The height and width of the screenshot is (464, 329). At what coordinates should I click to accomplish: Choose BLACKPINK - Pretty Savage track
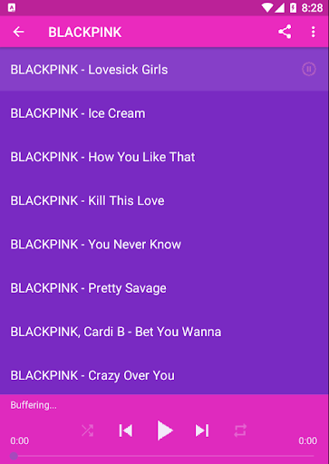(x=164, y=288)
